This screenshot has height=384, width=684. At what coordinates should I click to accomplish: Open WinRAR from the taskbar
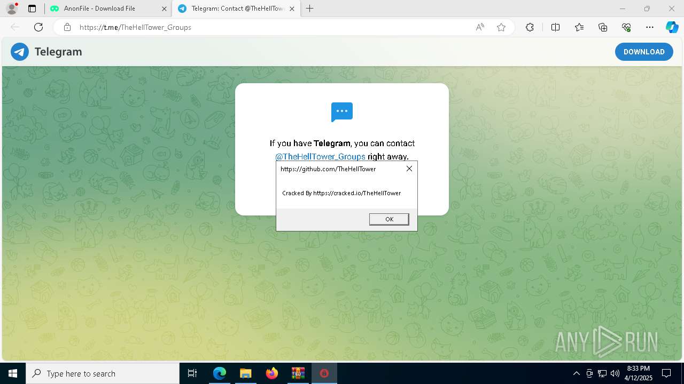coord(298,373)
